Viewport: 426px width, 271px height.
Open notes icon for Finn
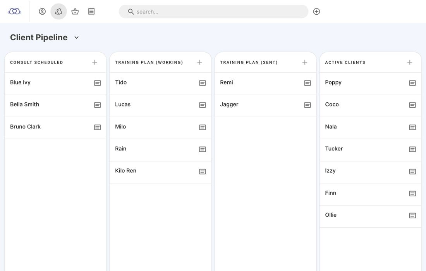pos(412,193)
